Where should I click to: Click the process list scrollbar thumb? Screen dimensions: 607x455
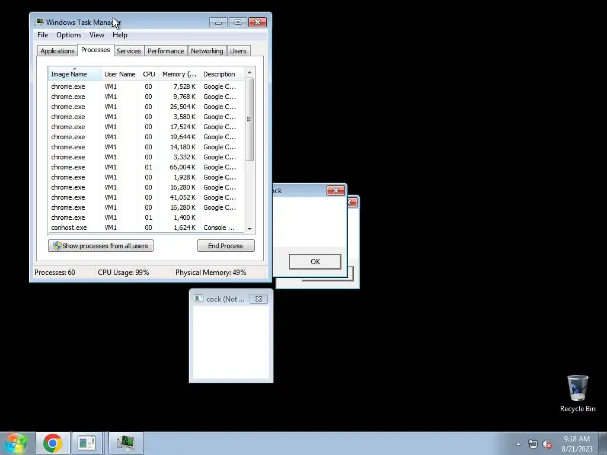(x=250, y=119)
